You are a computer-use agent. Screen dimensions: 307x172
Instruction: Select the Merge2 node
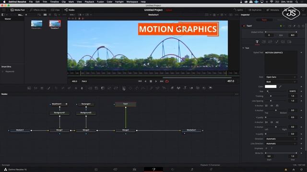pyautogui.click(x=126, y=130)
